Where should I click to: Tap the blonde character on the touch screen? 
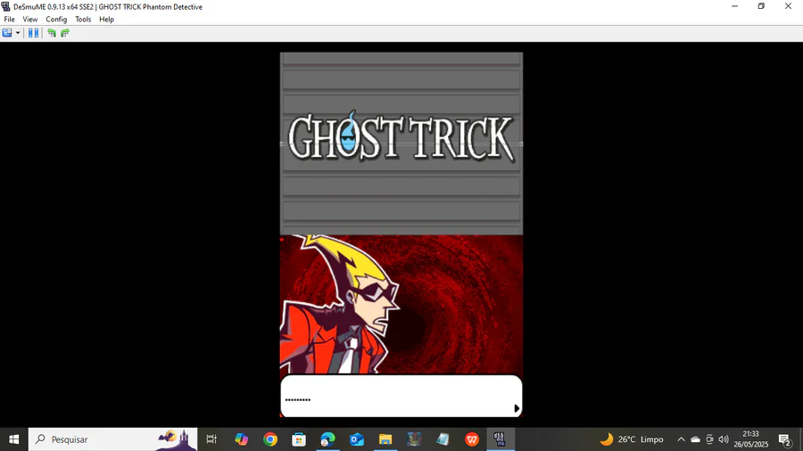(339, 304)
